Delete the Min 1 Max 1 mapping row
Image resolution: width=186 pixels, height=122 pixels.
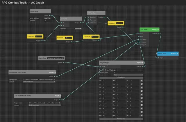click(142, 81)
